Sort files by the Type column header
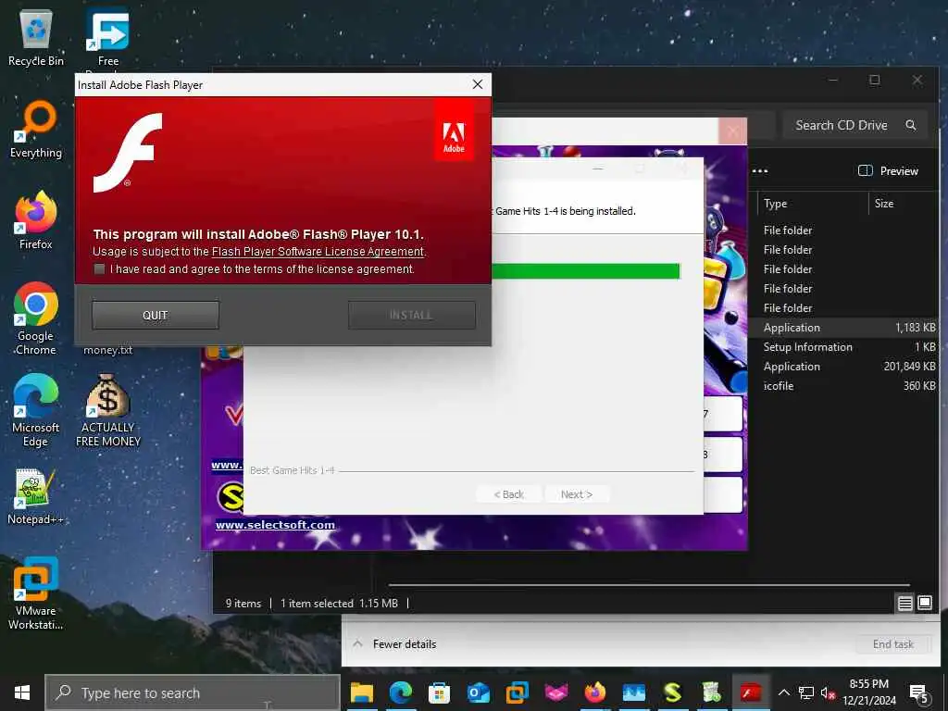This screenshot has height=711, width=948. pos(812,204)
